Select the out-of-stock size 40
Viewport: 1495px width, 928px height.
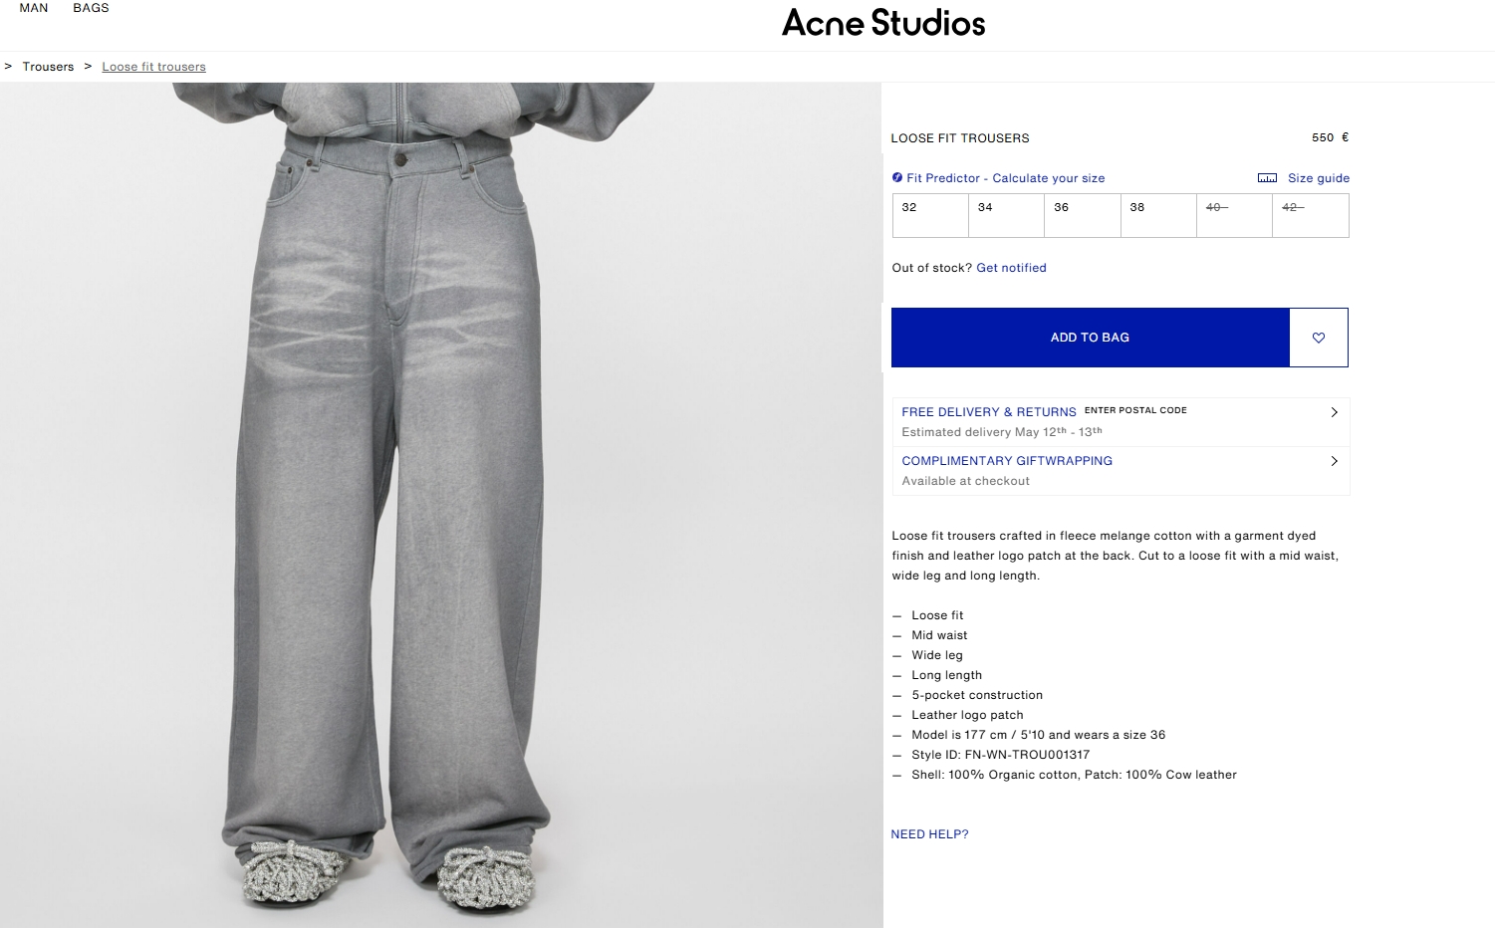click(1234, 215)
